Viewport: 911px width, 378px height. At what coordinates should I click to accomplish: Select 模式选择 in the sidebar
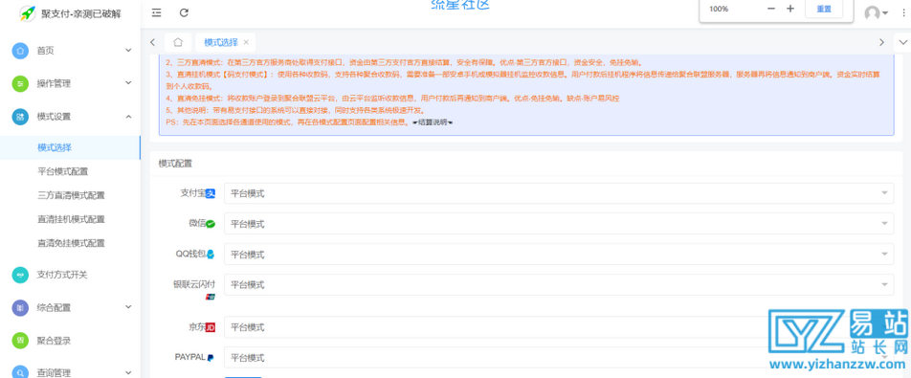point(70,147)
